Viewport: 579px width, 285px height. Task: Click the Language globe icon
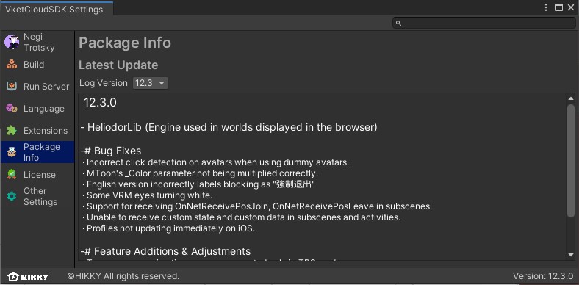coord(12,109)
